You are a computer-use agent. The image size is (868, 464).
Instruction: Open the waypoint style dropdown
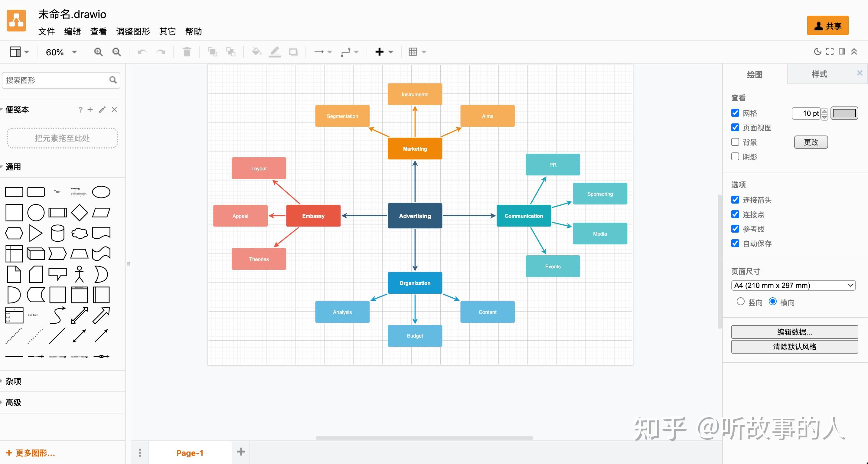(349, 52)
